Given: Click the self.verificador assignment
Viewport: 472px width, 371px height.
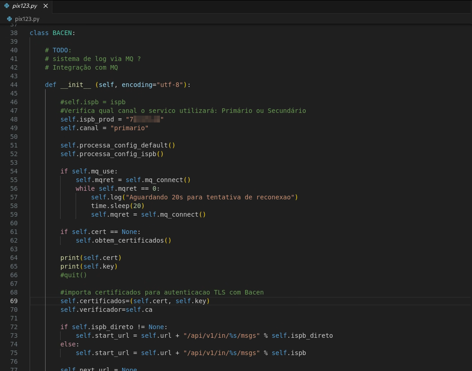Looking at the screenshot, I should pos(106,310).
